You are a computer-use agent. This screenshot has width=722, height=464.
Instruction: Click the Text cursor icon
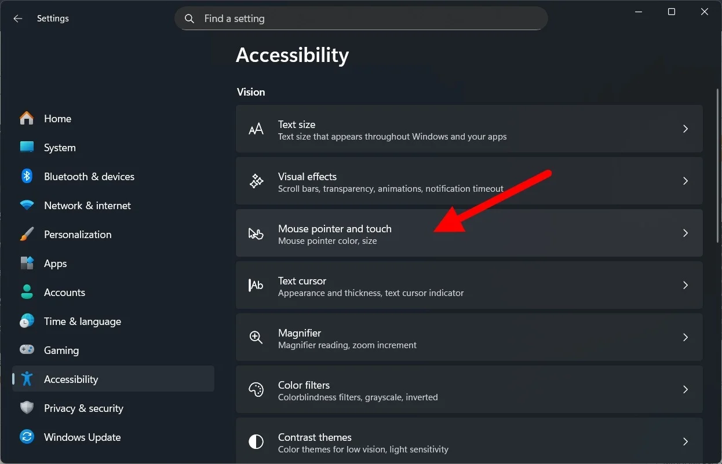(256, 285)
